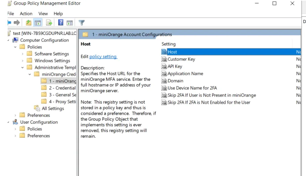Click the Filter funnel toolbar icon

coord(81,23)
